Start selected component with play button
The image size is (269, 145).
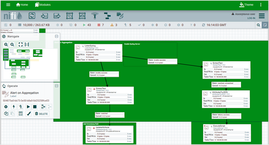pos(28,107)
